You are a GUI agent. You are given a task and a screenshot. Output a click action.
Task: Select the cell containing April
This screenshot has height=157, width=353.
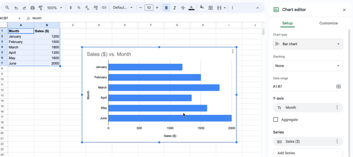(21, 53)
